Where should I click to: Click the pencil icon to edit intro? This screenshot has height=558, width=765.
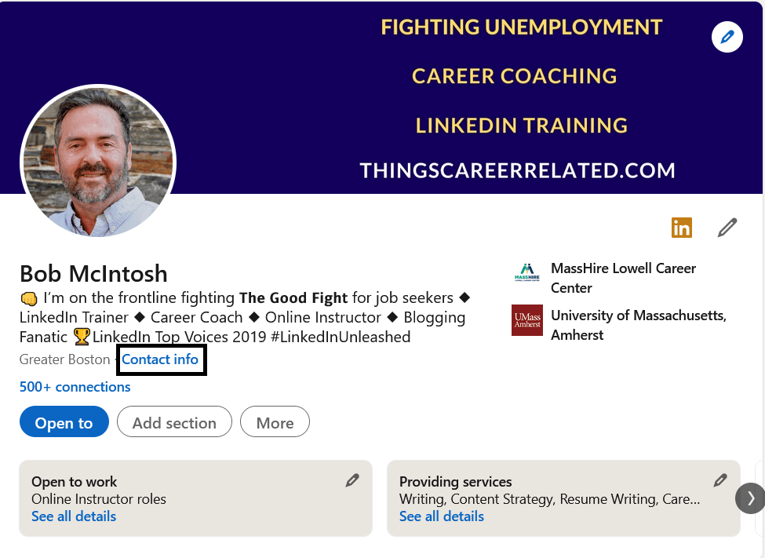[727, 228]
